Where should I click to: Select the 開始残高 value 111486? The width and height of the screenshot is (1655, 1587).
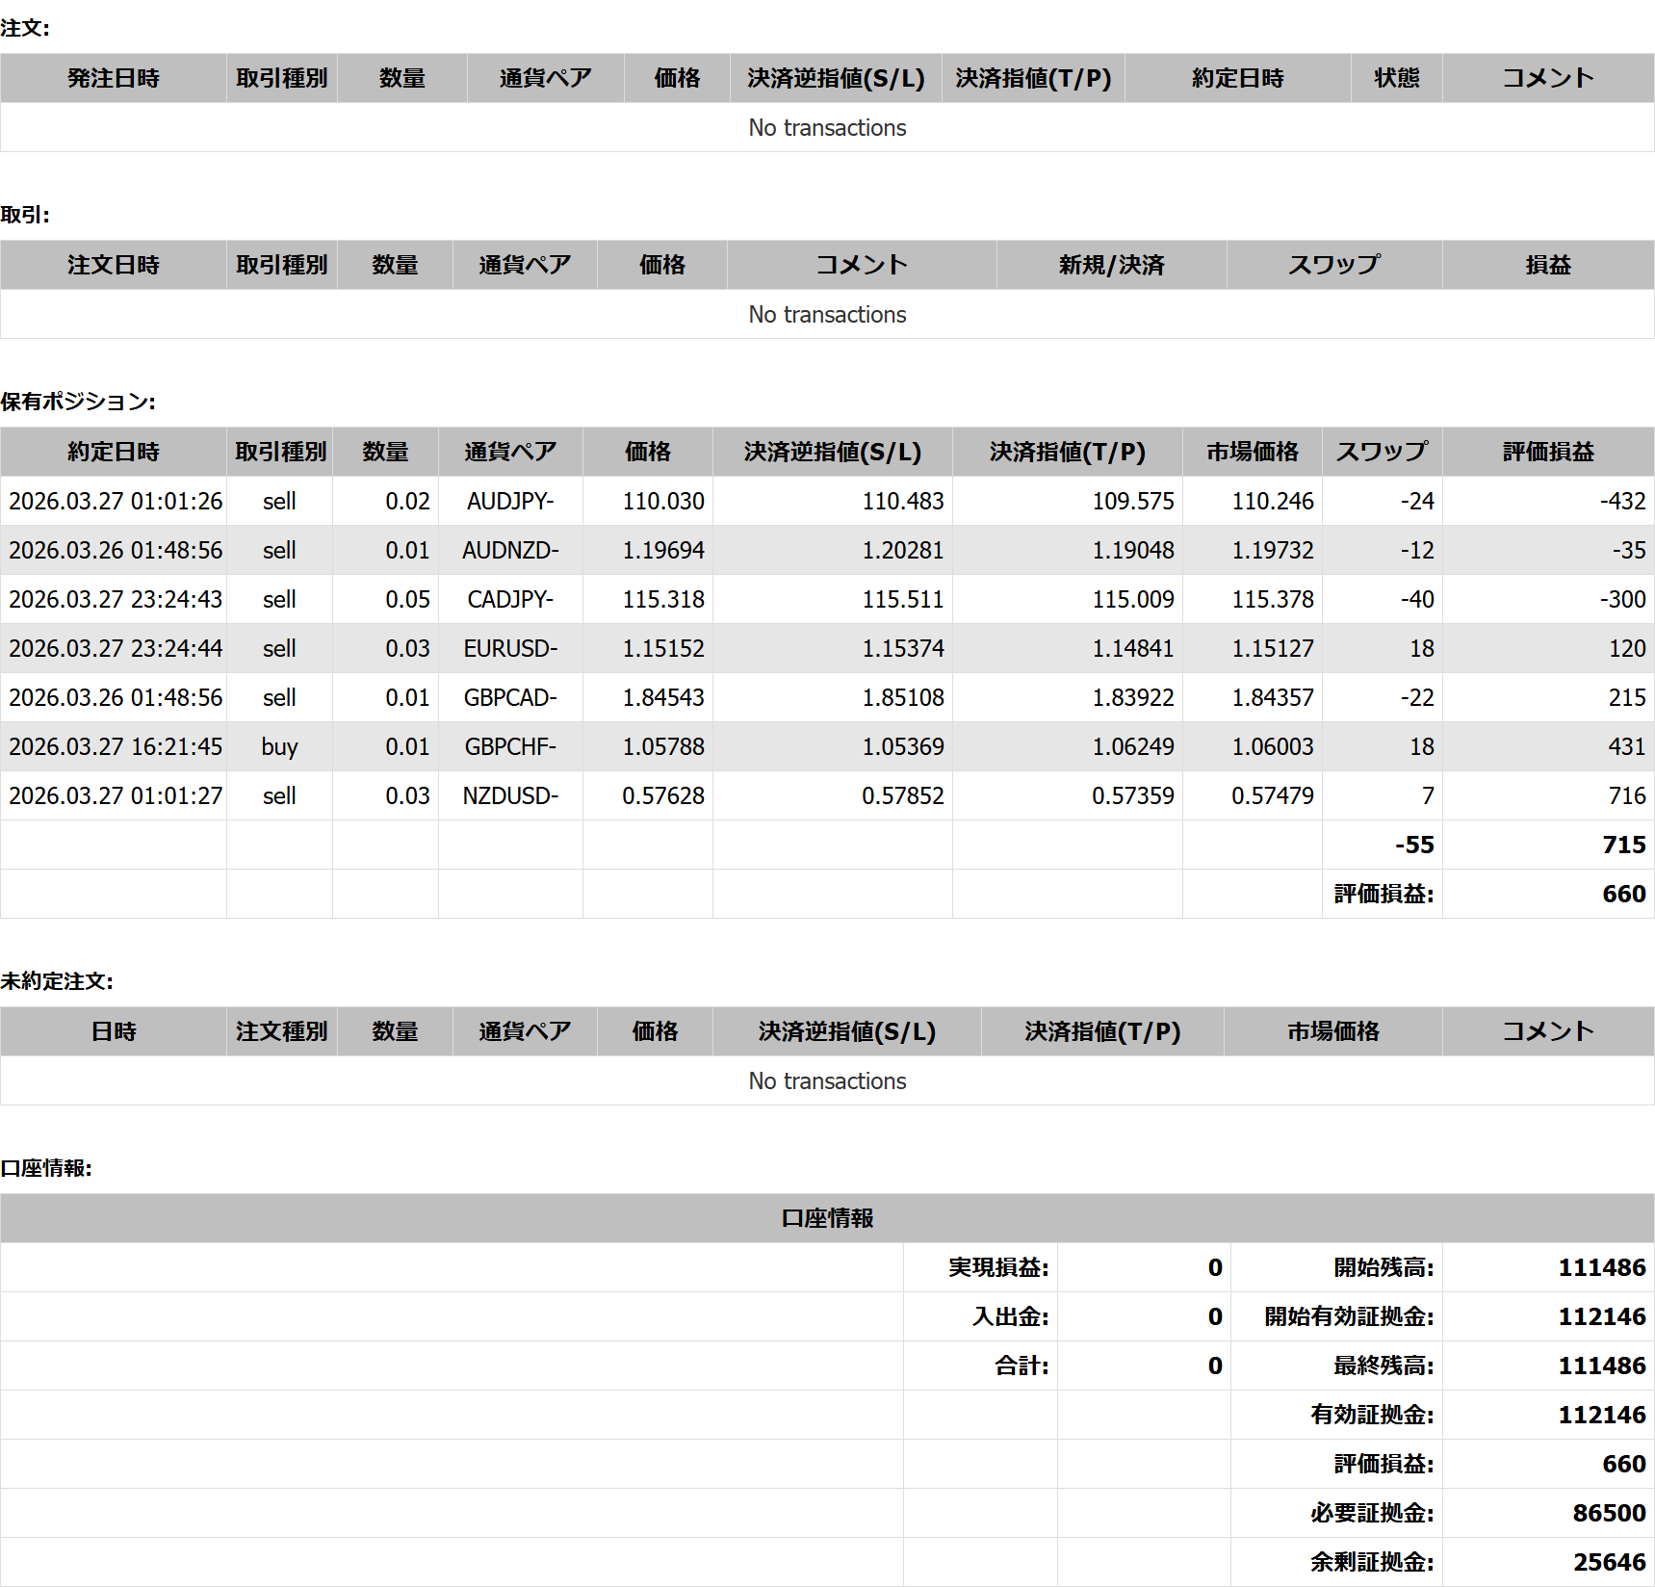(1601, 1267)
